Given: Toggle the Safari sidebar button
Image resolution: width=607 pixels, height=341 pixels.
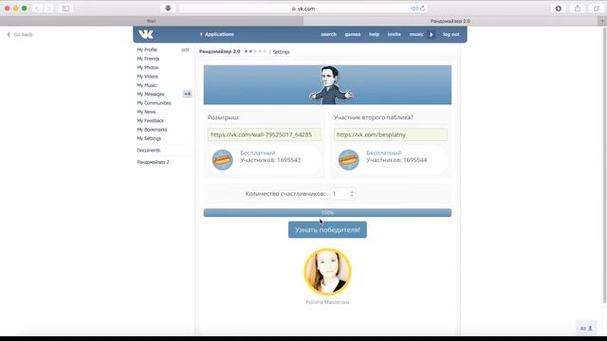Looking at the screenshot, I should pyautogui.click(x=65, y=9).
